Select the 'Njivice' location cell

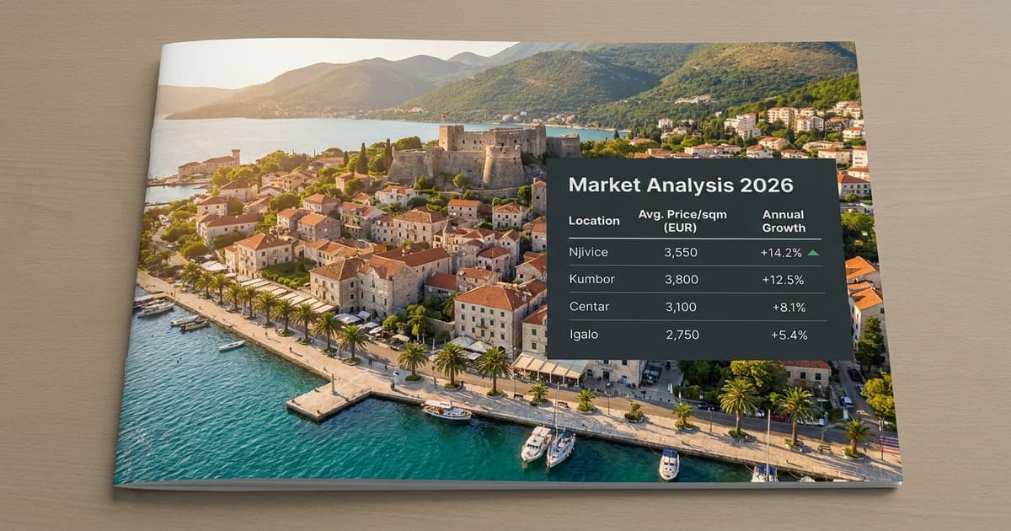pos(589,253)
